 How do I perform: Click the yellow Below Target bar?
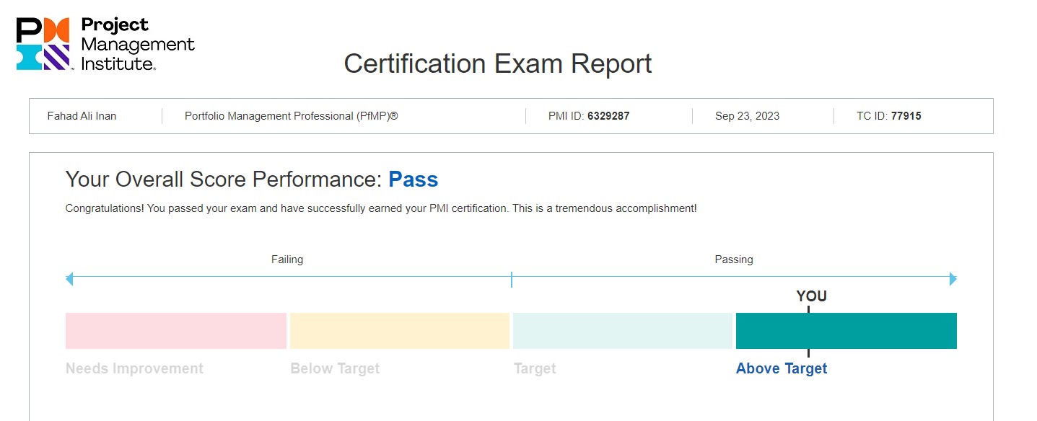[400, 331]
